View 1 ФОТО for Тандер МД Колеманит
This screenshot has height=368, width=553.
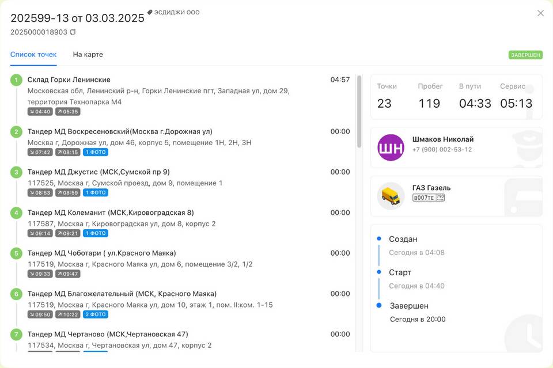tap(96, 233)
